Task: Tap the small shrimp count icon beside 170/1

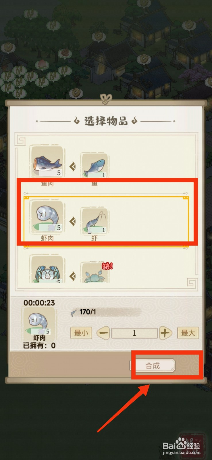Action: click(74, 312)
